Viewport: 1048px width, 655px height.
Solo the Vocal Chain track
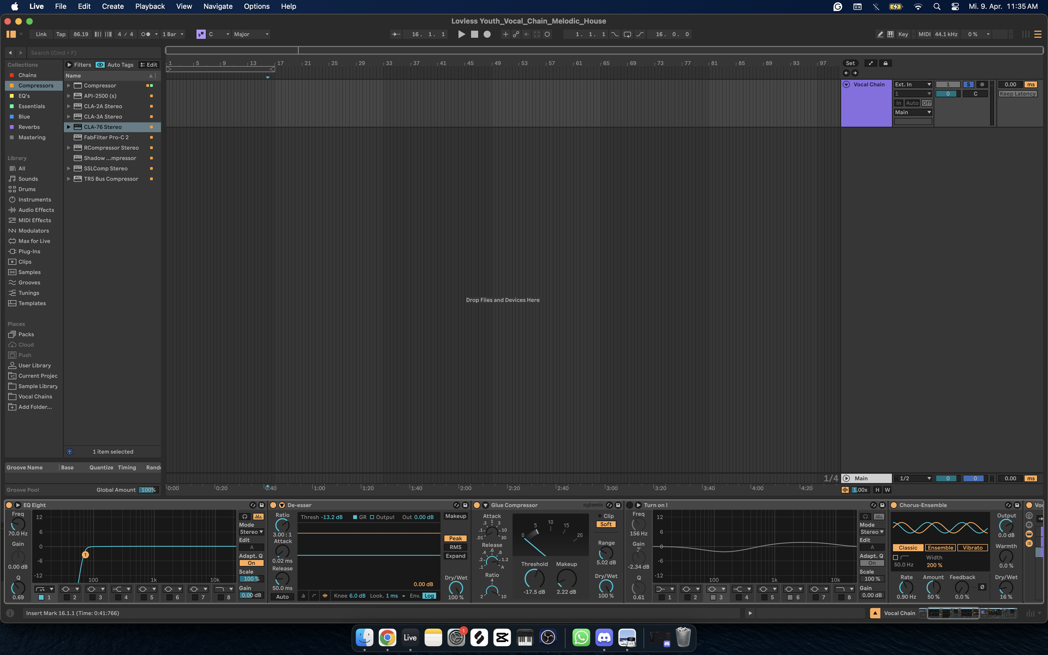click(968, 85)
